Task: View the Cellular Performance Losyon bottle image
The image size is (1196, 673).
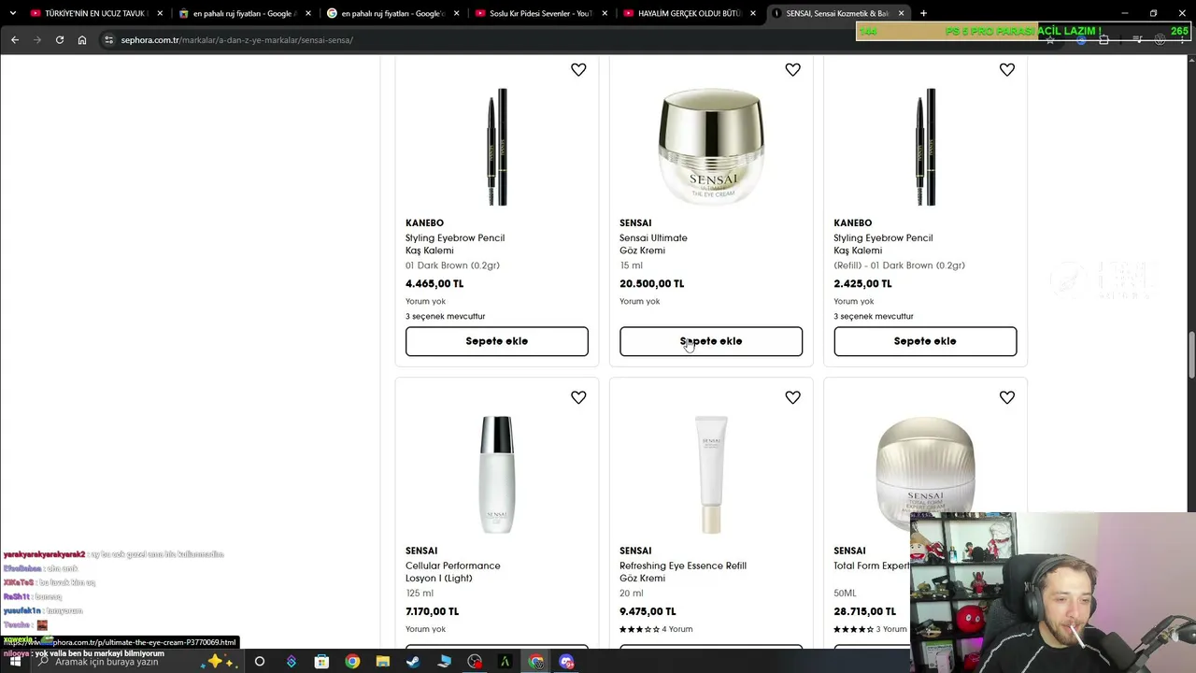Action: point(497,475)
